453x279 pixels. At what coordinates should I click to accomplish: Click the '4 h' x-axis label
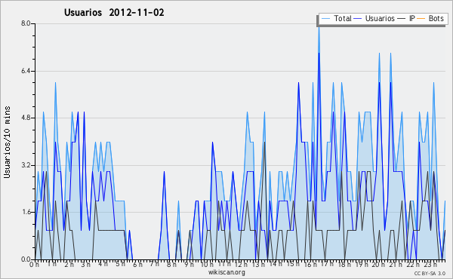click(x=103, y=264)
